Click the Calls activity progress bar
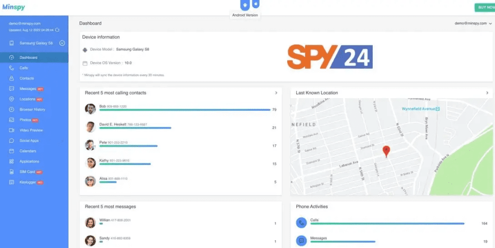Screen dimensions: 495x248 pos(387,224)
